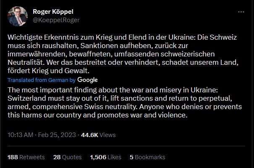Viewport: 254px width, 168px height.
Task: Click 'promotes war and violence.' in translation
Action: click(142, 115)
